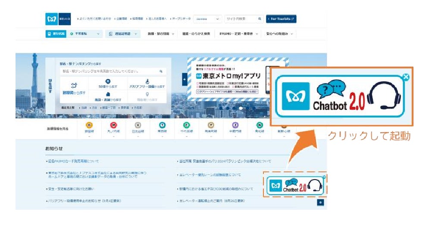Open the よくいただくお問い合わせ link
The width and height of the screenshot is (435, 227).
coord(94,19)
